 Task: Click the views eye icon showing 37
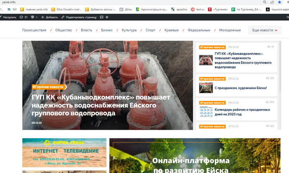click(x=268, y=47)
